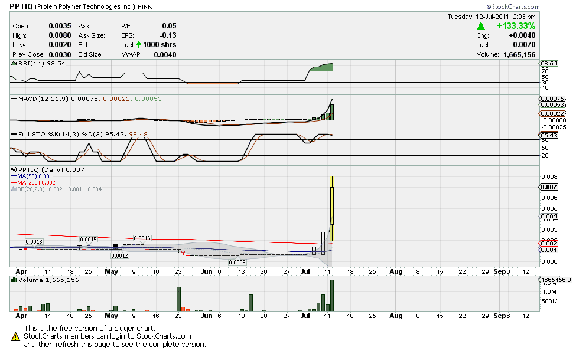Image resolution: width=576 pixels, height=354 pixels.
Task: Click the 0.0013 price annotation on chart
Action: coord(34,242)
